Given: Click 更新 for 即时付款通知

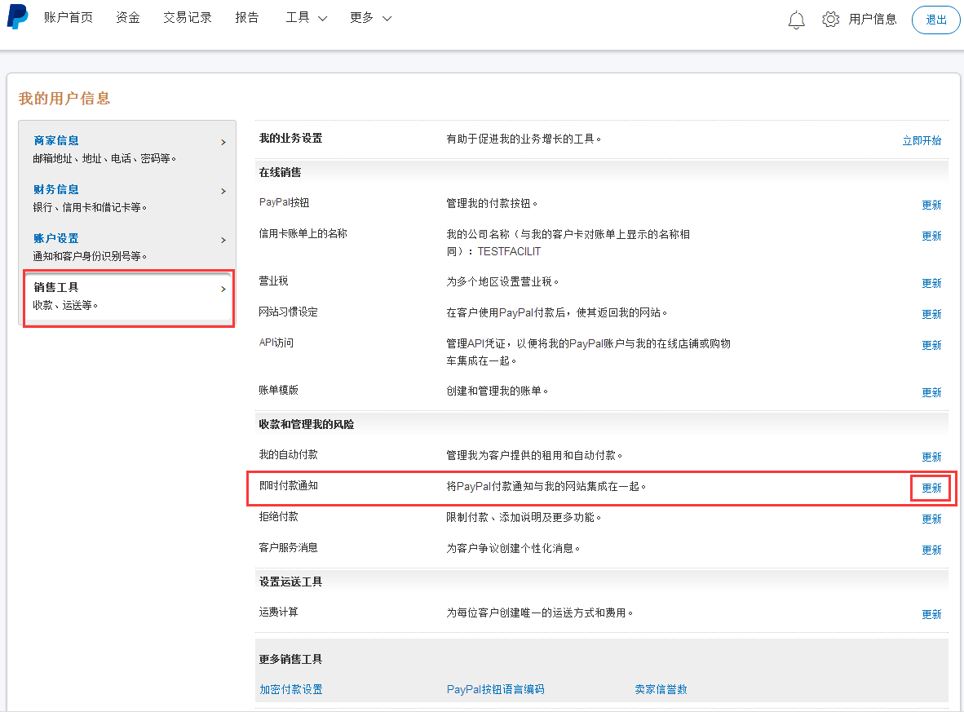Looking at the screenshot, I should coord(931,488).
